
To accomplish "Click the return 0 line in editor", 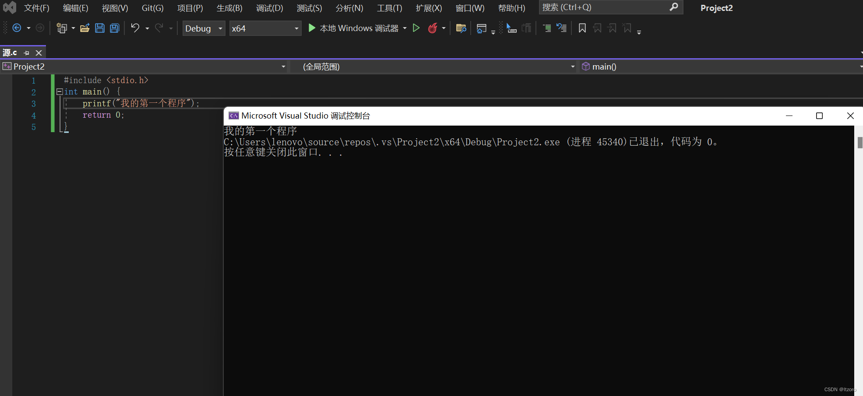I will tap(103, 115).
